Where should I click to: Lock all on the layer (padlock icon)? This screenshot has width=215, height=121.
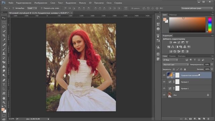pyautogui.click(x=185, y=69)
